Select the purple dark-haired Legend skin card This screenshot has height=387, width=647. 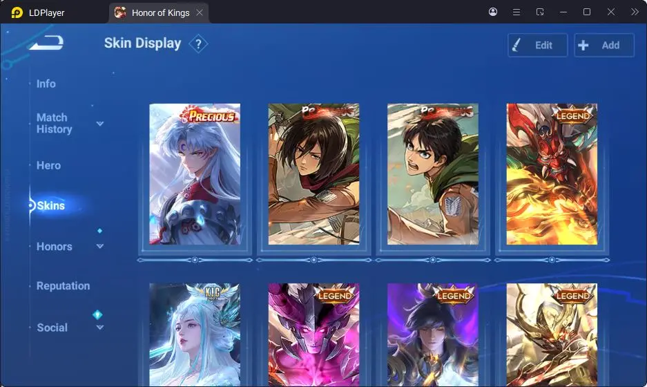tap(433, 335)
